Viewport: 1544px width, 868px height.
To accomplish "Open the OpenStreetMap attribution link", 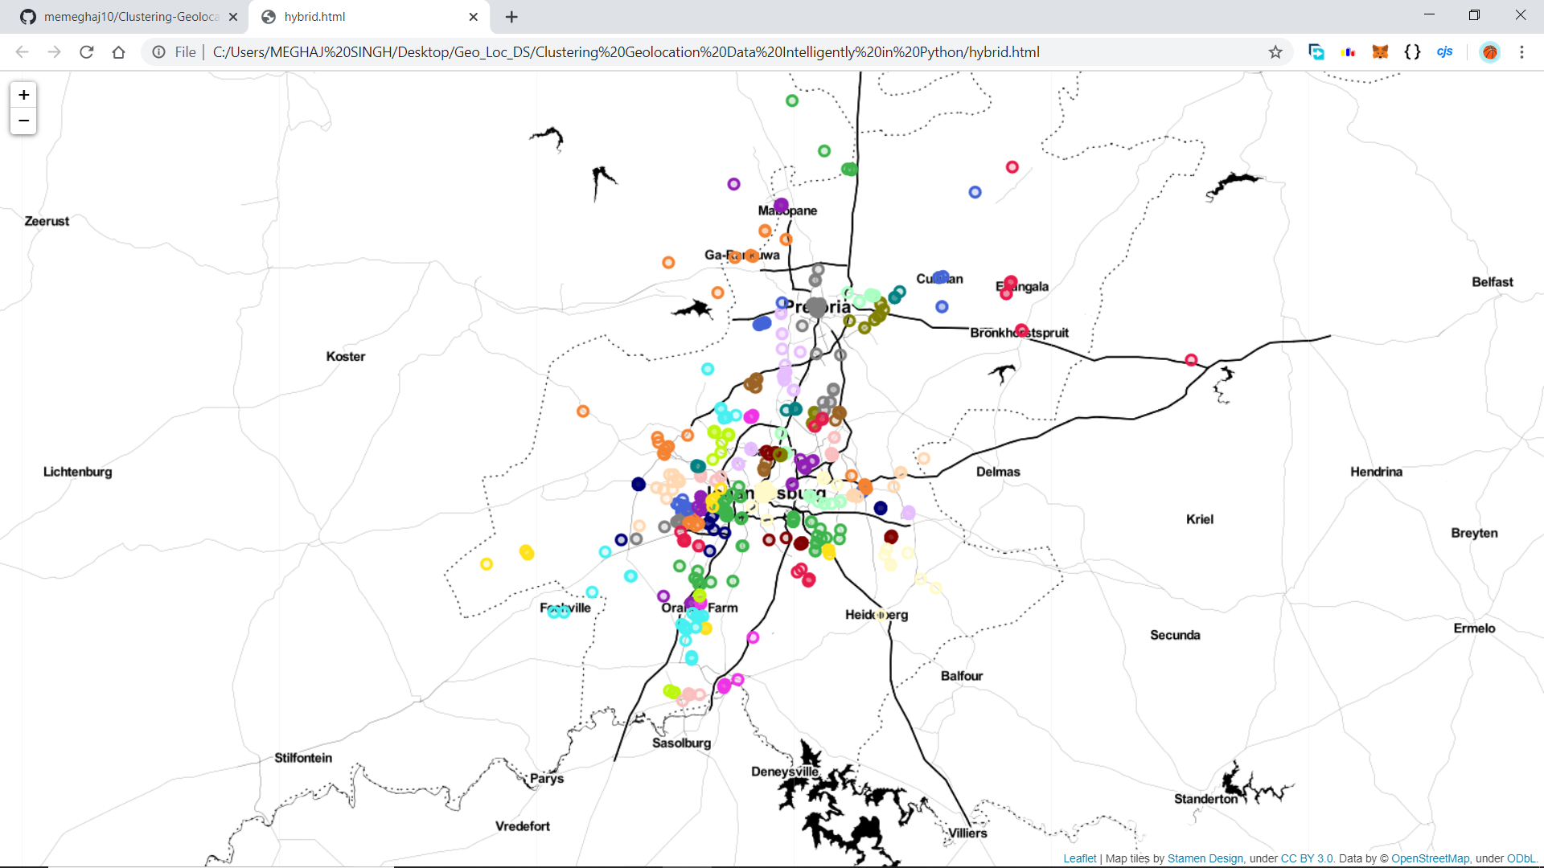I will coord(1430,858).
